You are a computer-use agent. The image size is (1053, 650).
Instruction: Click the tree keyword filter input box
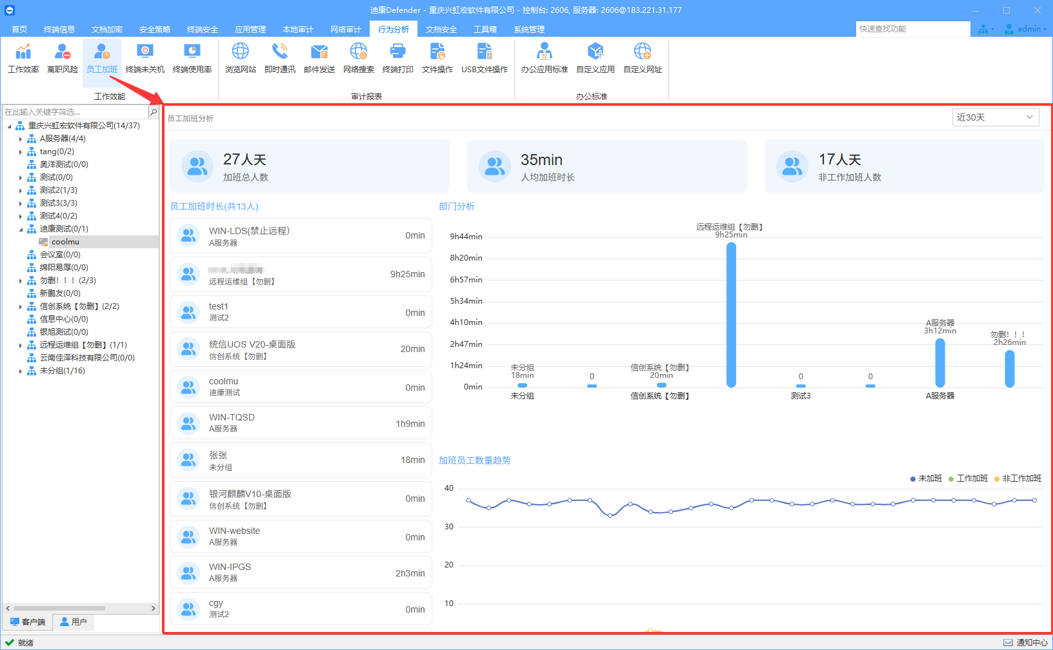point(76,112)
